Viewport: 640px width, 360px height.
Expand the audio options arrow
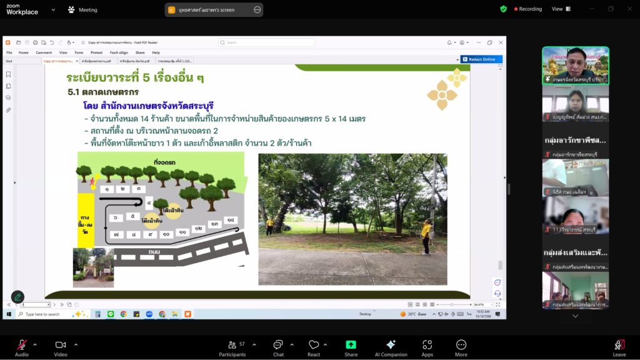[35, 344]
